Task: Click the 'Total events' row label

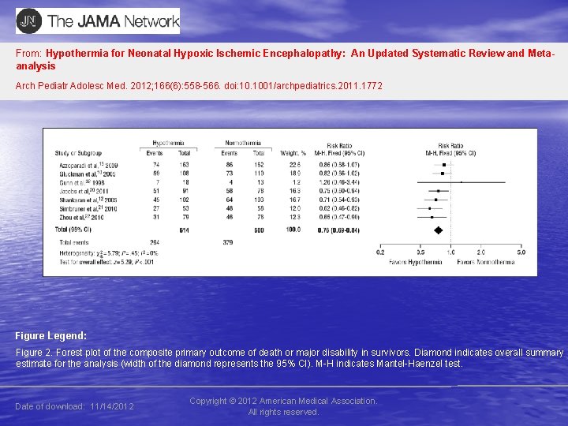Action: coord(74,242)
